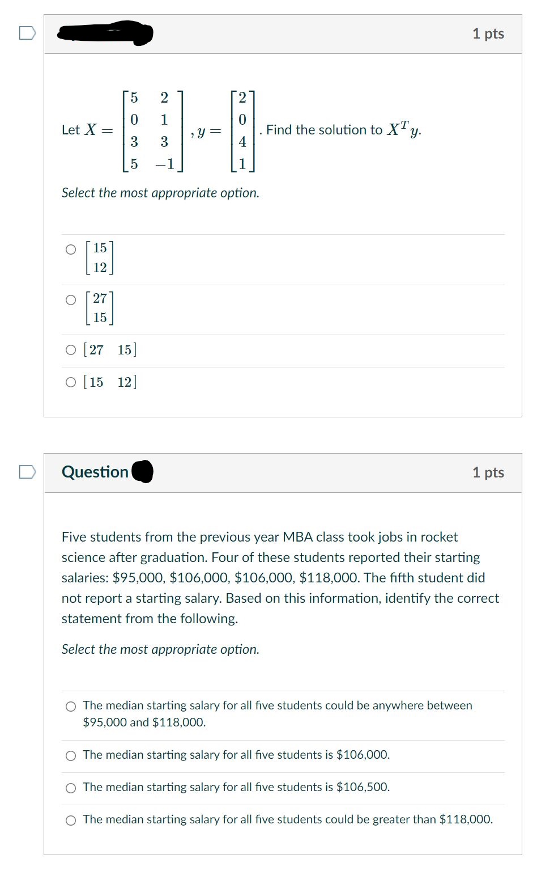
Task: Select the median is $106,500 option
Action: click(x=70, y=787)
